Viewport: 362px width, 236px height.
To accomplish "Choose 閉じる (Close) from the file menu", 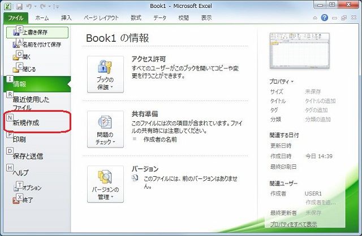I will coord(37,69).
